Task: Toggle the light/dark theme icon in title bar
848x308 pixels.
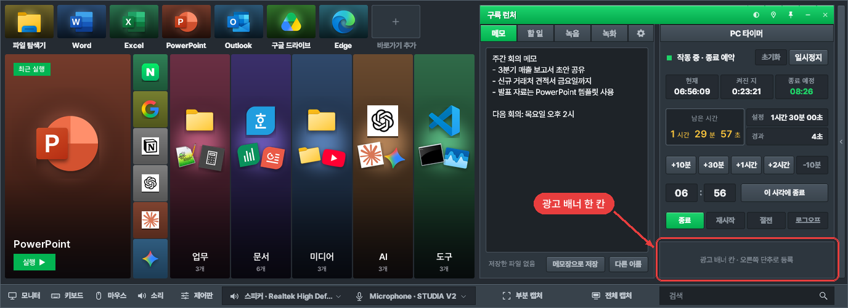Action: pos(756,14)
